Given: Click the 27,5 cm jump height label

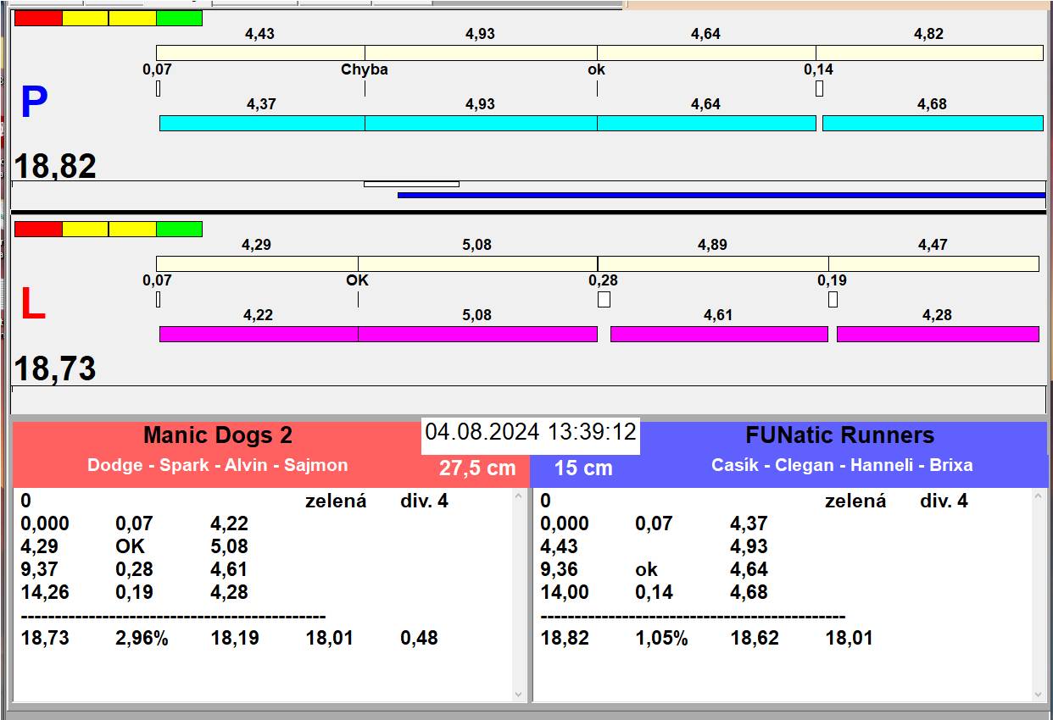Looking at the screenshot, I should 477,468.
